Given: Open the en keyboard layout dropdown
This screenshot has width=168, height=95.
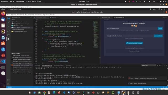Looking at the screenshot, I should point(154,9).
